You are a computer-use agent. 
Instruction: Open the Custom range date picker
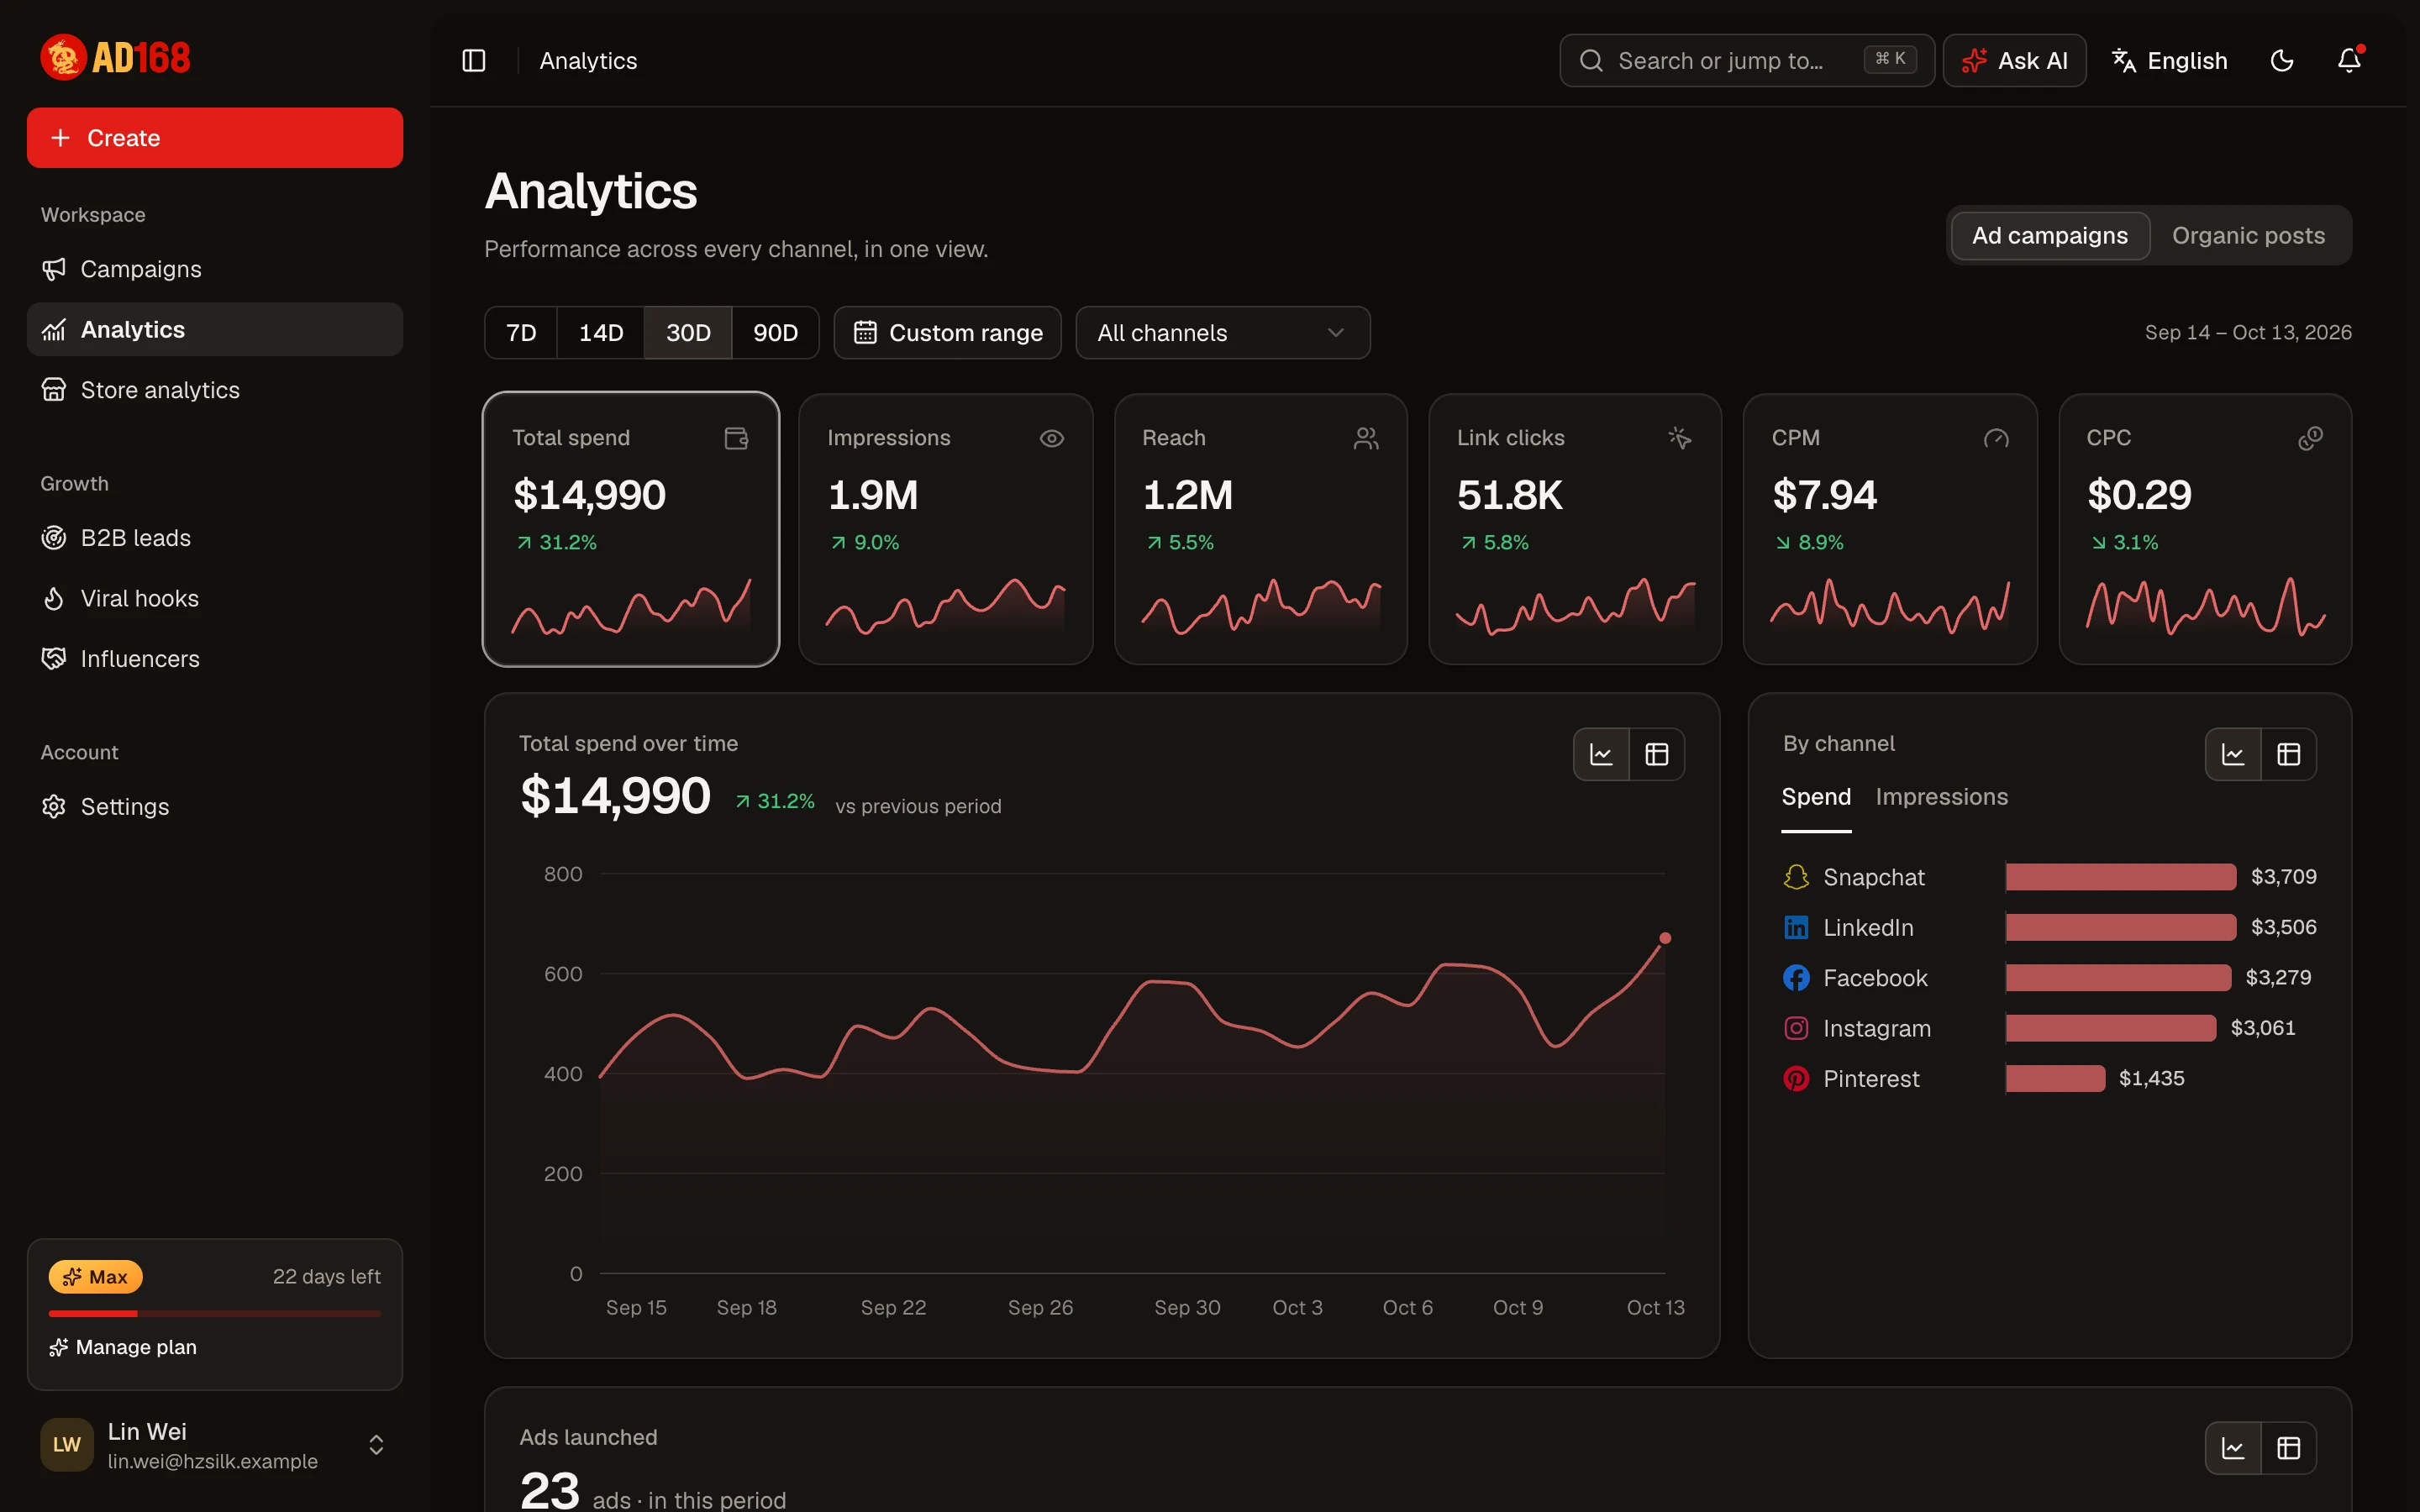point(947,333)
